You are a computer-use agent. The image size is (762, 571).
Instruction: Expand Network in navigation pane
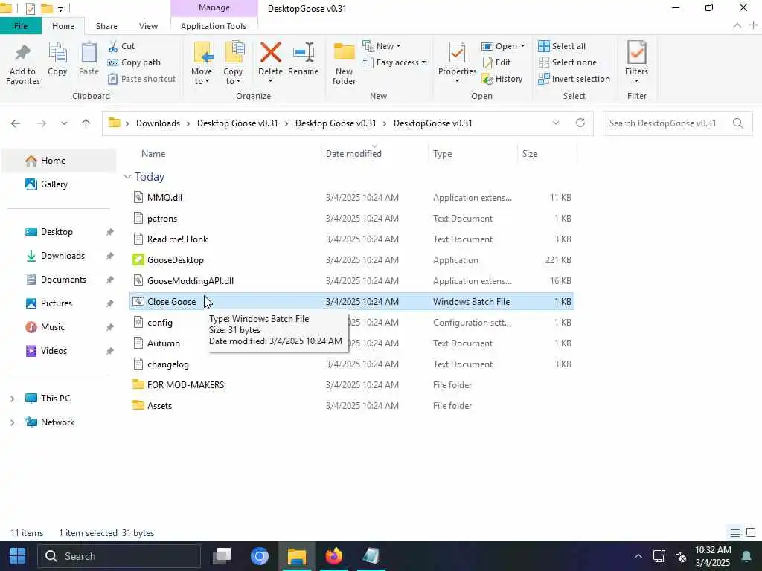click(x=12, y=422)
